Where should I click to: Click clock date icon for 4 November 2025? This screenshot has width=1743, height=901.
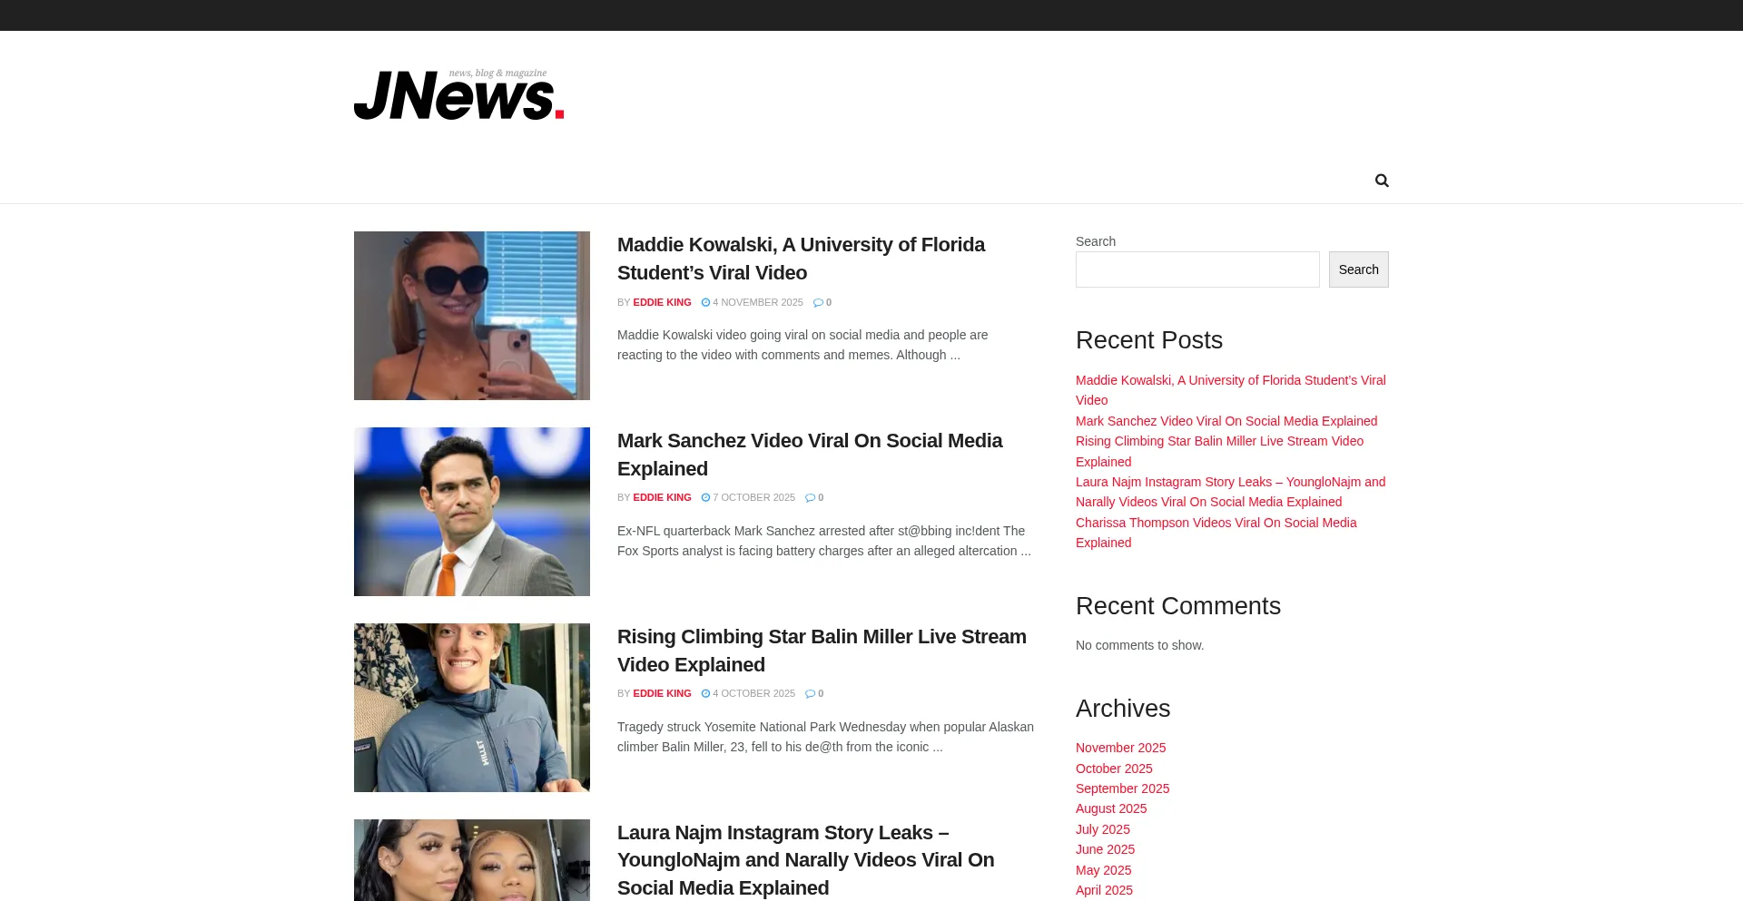click(x=705, y=302)
